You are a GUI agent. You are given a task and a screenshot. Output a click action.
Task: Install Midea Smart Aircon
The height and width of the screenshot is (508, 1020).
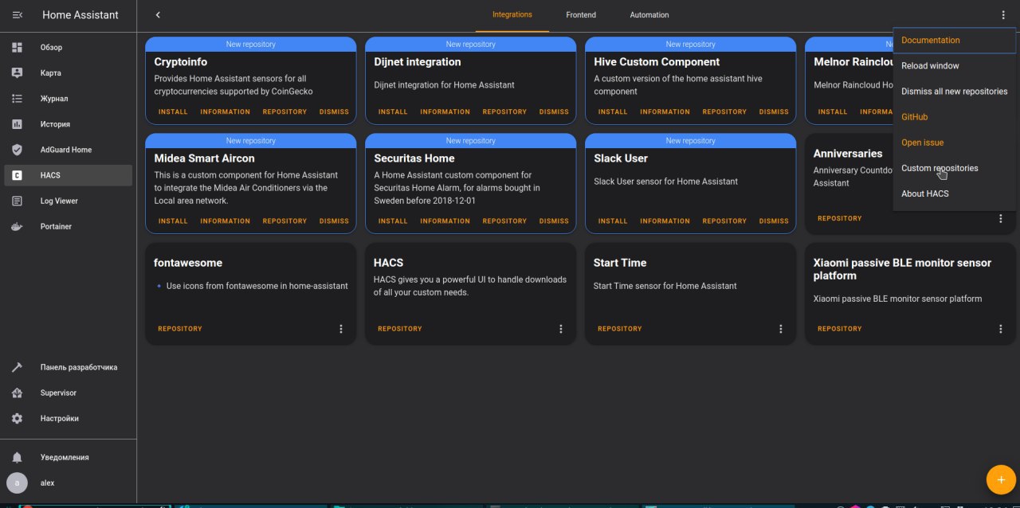click(173, 221)
